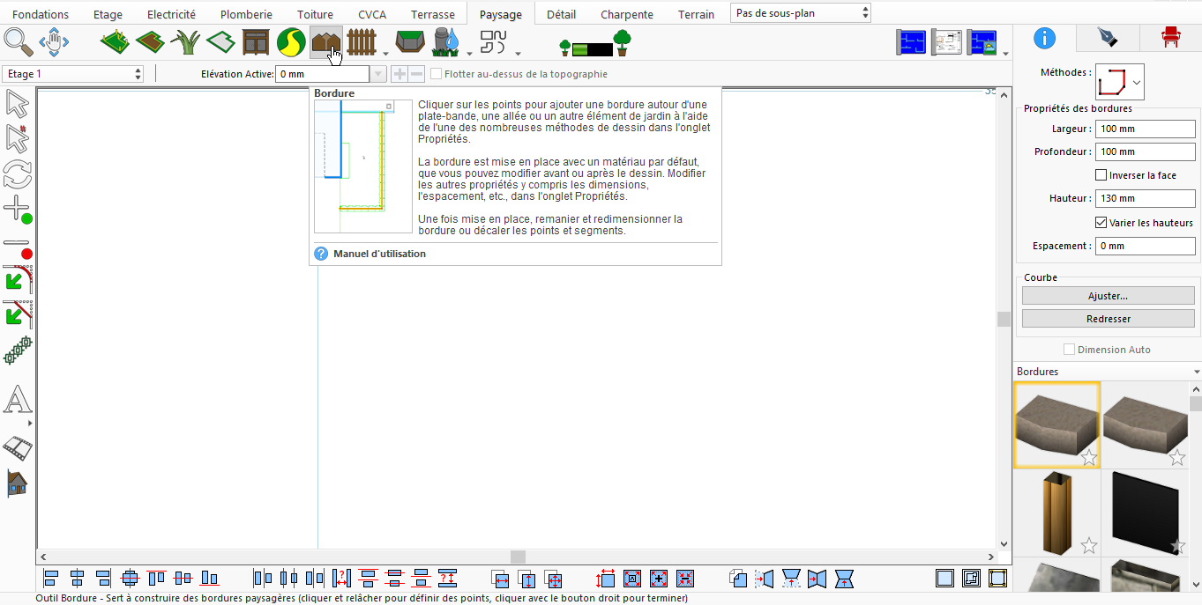Toggle Inverser la face checkbox
Screen dimensions: 1202x605
pos(1101,175)
